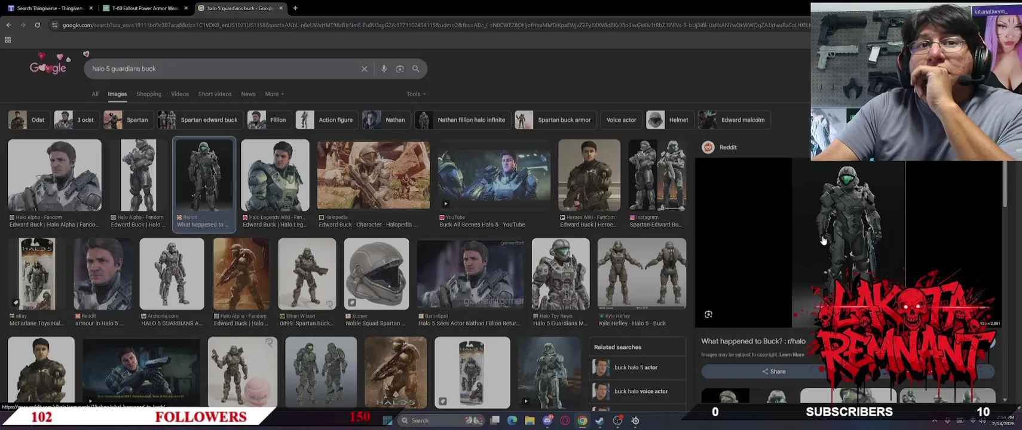Open Discord from taskbar
1022x430 pixels.
click(x=547, y=420)
